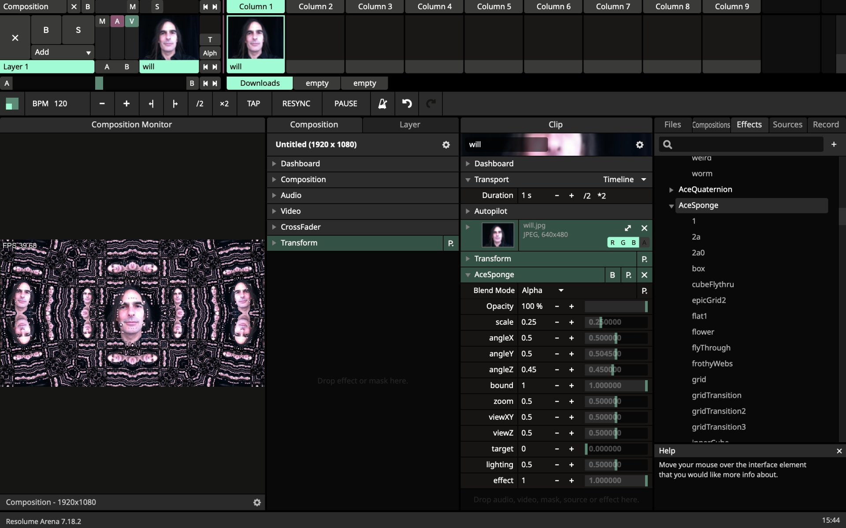Click the PAUSE button

(345, 103)
